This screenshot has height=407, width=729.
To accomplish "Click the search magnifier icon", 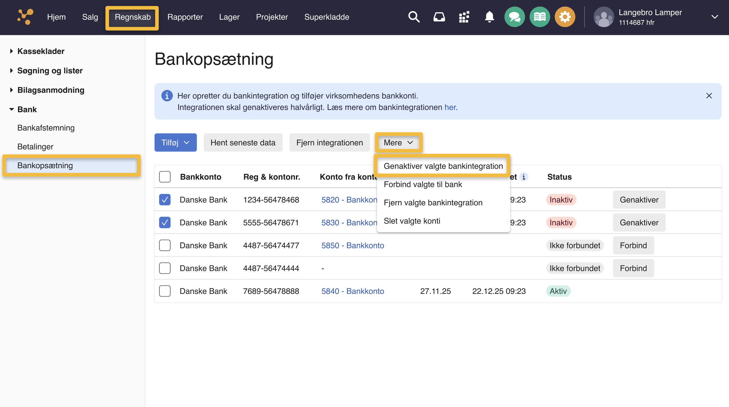I will [x=414, y=17].
